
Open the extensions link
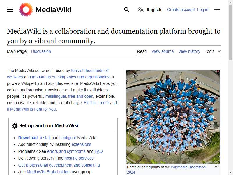tap(81, 144)
